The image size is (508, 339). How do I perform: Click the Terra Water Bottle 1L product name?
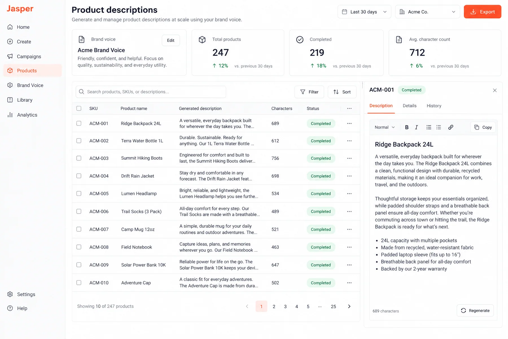pyautogui.click(x=142, y=141)
